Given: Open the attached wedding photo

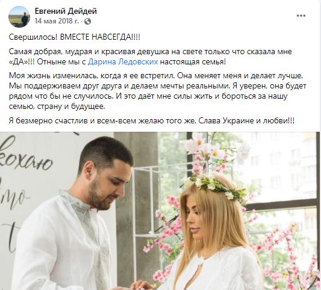Looking at the screenshot, I should (x=160, y=211).
